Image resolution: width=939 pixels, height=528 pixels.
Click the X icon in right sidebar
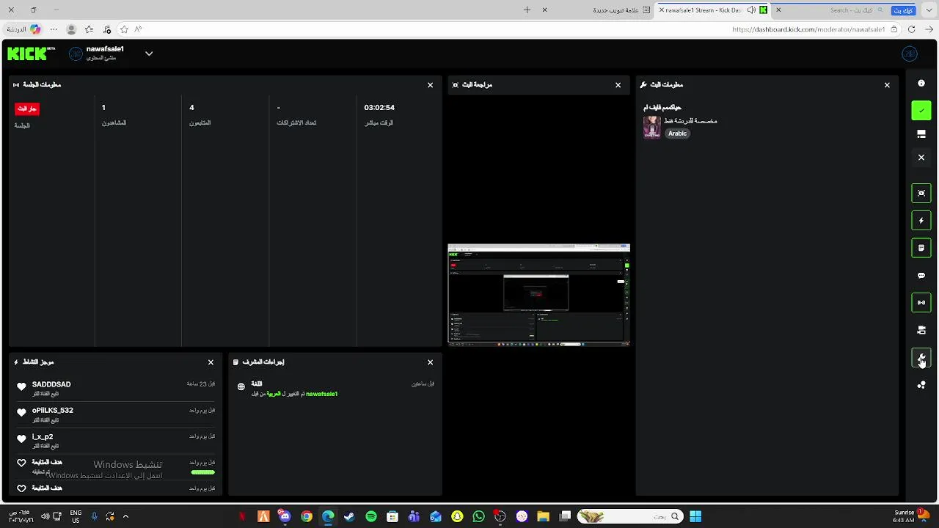921,158
